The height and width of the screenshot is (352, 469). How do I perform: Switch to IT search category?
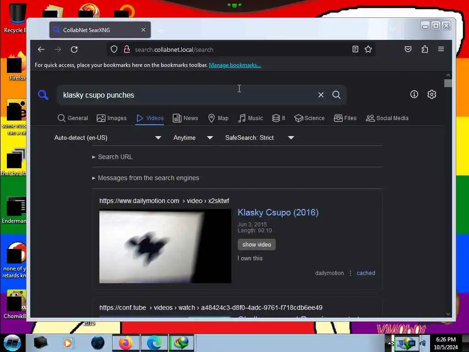(x=278, y=118)
